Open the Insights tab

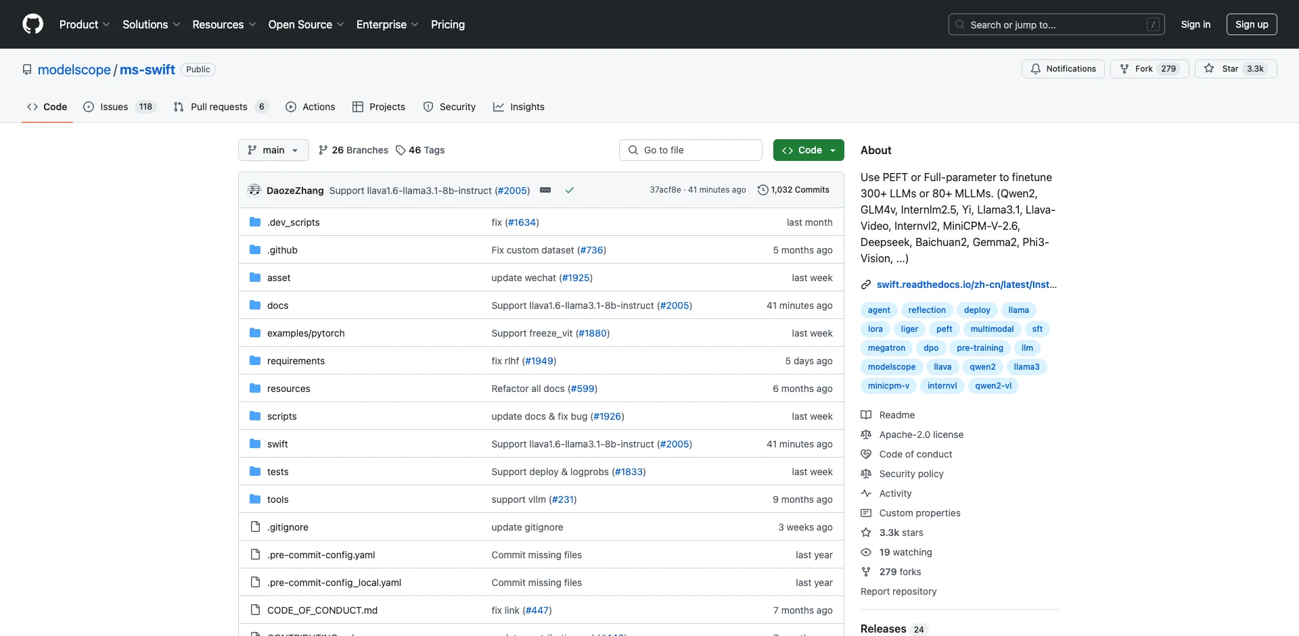pyautogui.click(x=519, y=107)
